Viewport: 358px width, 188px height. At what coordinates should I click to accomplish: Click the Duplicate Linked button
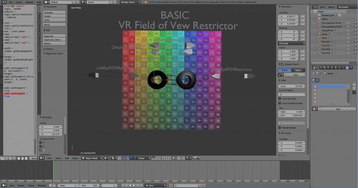54,40
